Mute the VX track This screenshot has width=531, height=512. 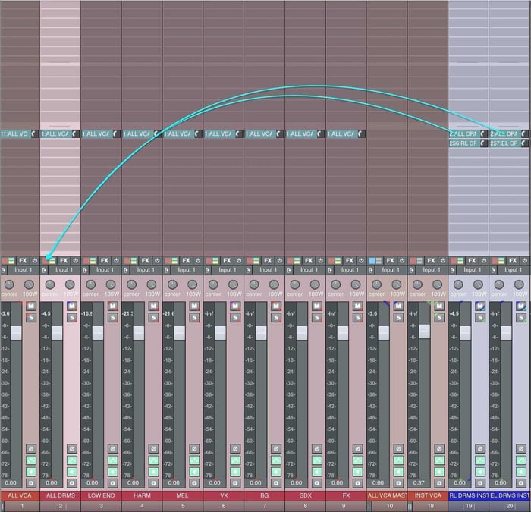click(x=235, y=306)
